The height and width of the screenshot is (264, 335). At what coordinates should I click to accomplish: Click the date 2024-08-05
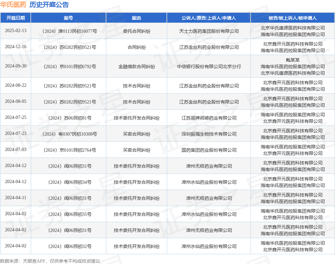pyautogui.click(x=16, y=101)
